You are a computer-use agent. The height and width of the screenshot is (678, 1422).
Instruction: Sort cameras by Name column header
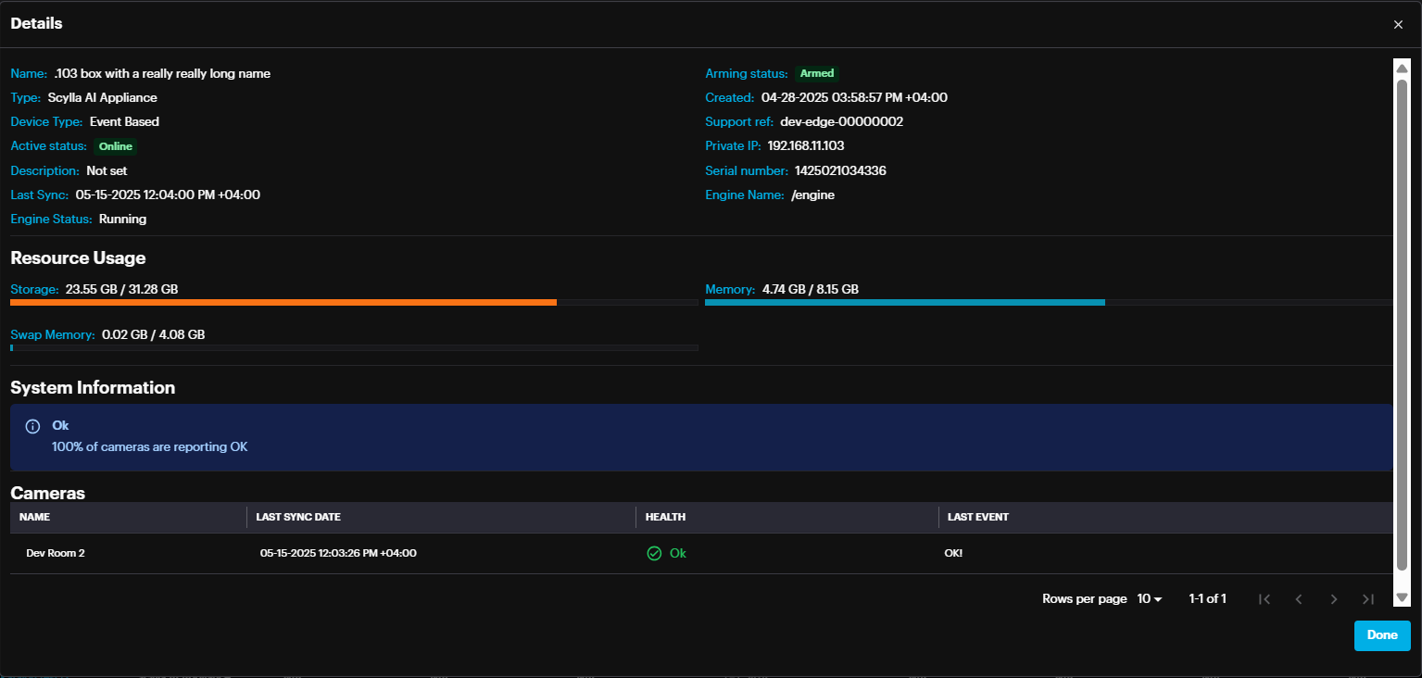click(x=34, y=517)
